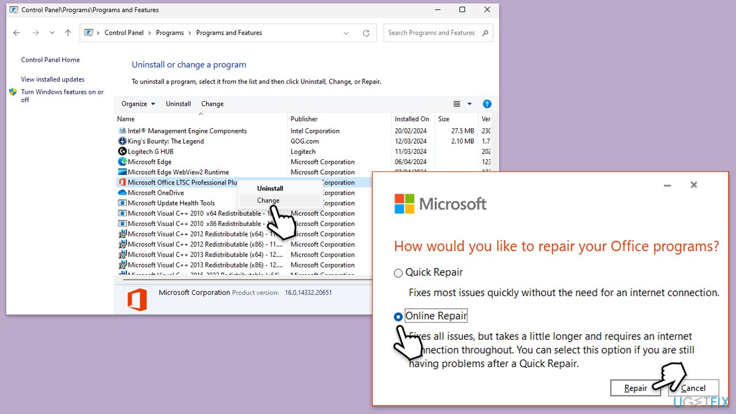Select the Microsoft OneDrive icon
Viewport: 736px width, 414px height.
(x=122, y=193)
